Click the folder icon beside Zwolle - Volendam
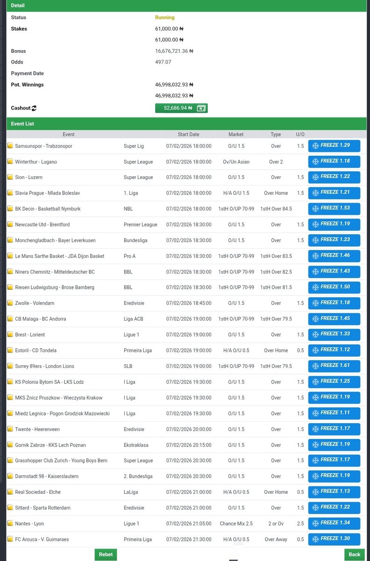Screen dimensions: 370x561 [x=10, y=303]
